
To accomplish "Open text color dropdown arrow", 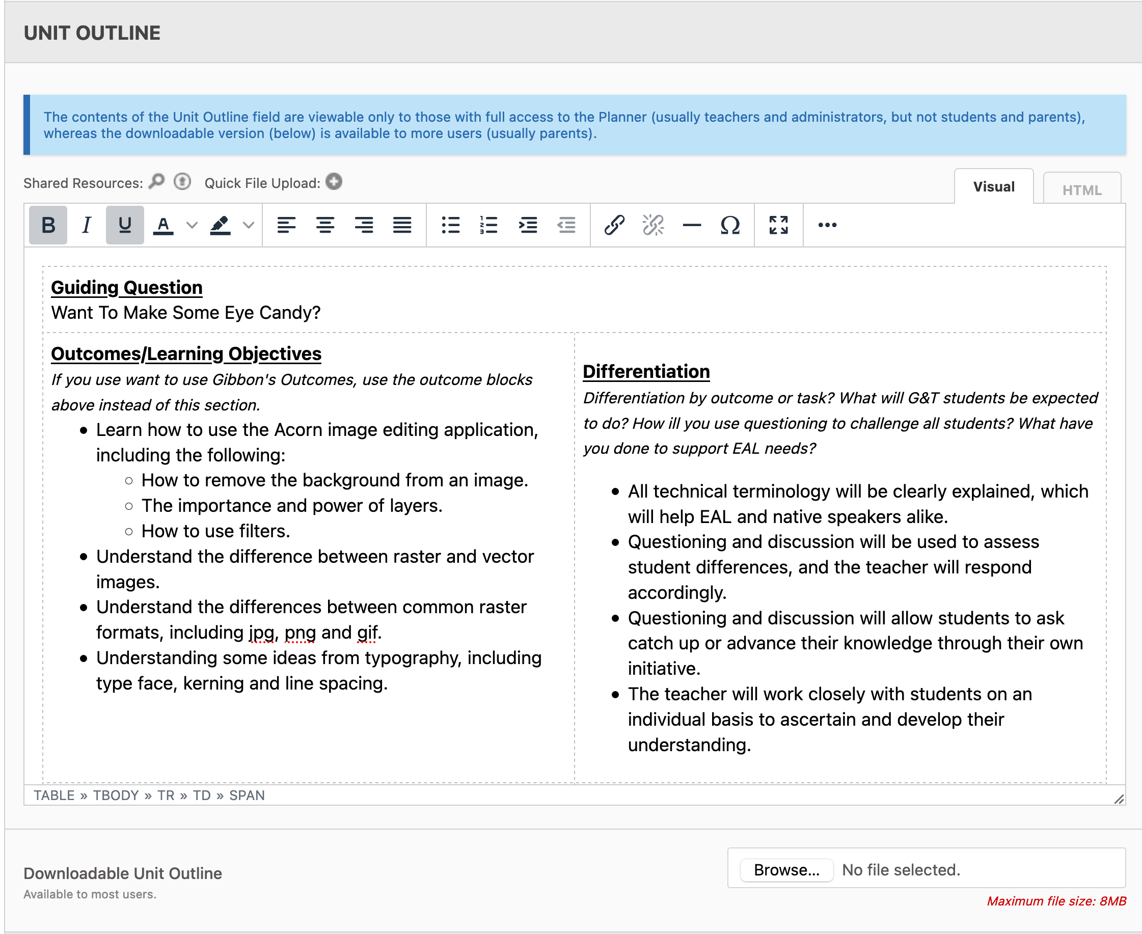I will click(192, 225).
